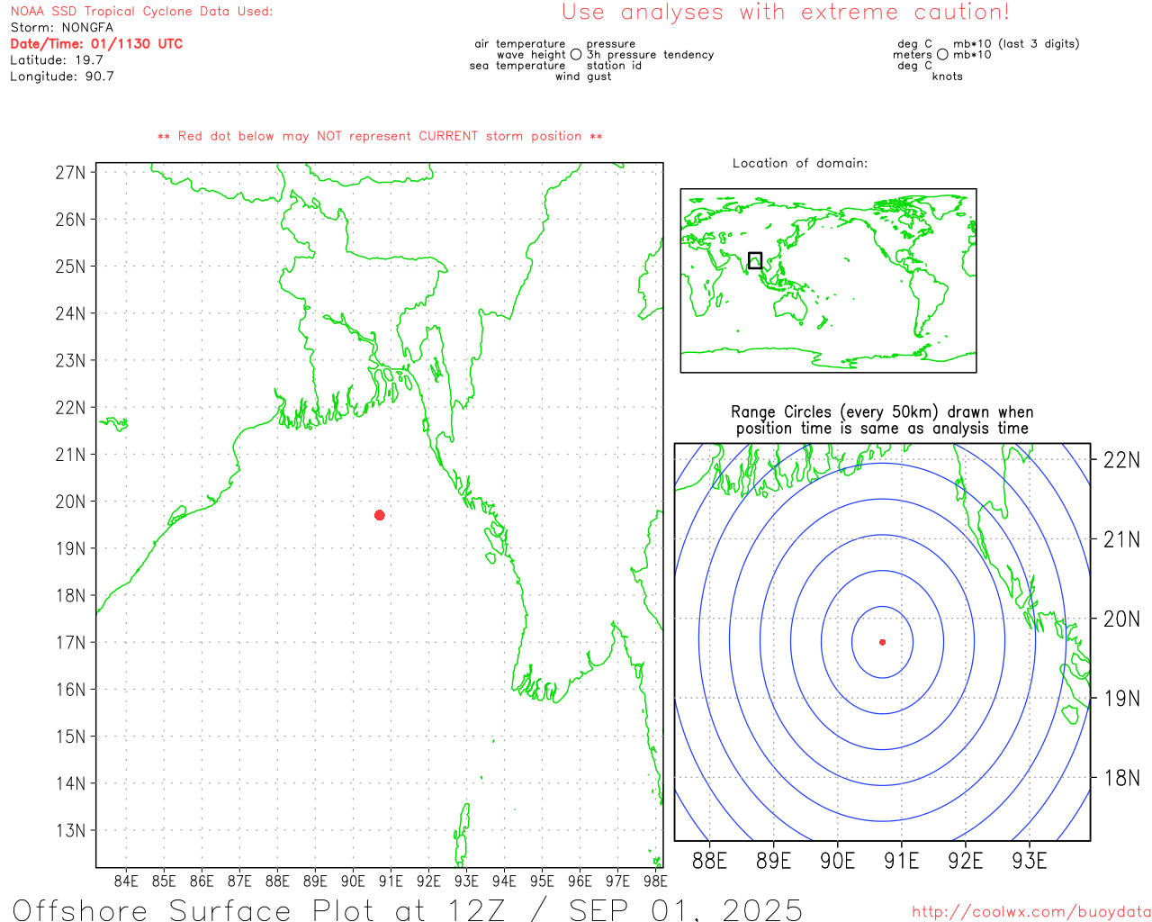The height and width of the screenshot is (922, 1152).
Task: Click the 98E longitude label on main map
Action: pyautogui.click(x=655, y=881)
